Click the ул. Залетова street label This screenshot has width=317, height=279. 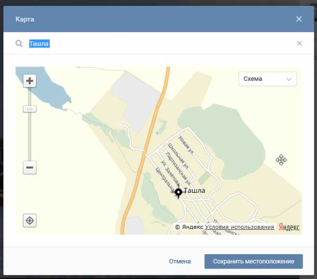tap(170, 173)
